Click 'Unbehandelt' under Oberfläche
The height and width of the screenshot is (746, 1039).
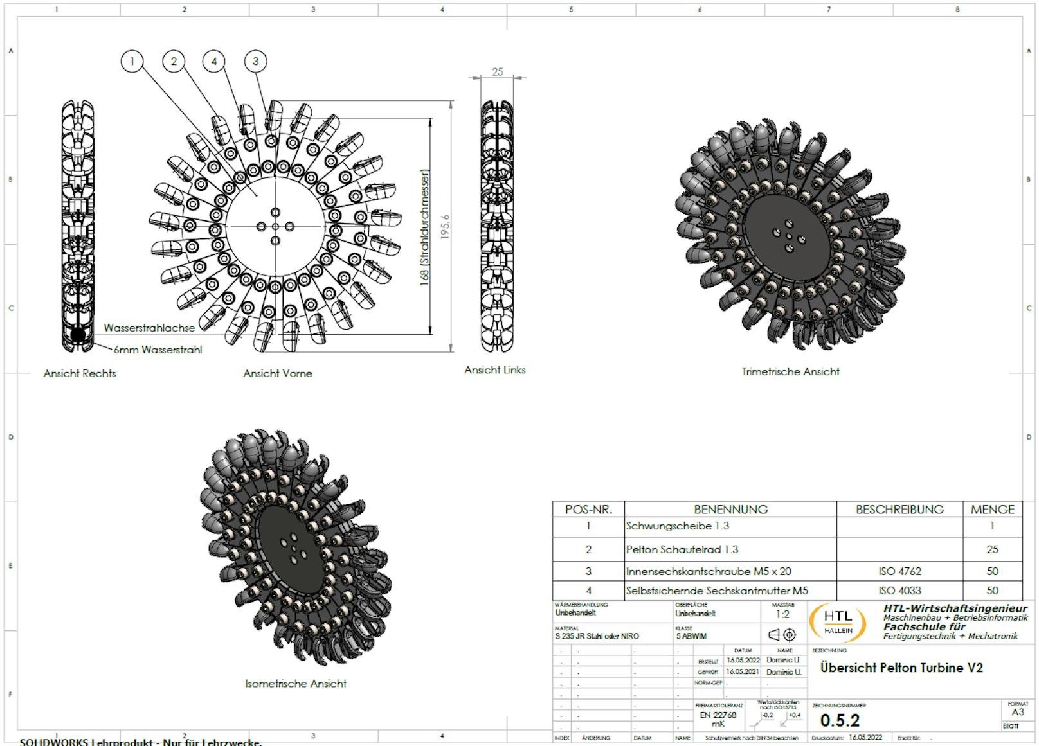click(696, 614)
